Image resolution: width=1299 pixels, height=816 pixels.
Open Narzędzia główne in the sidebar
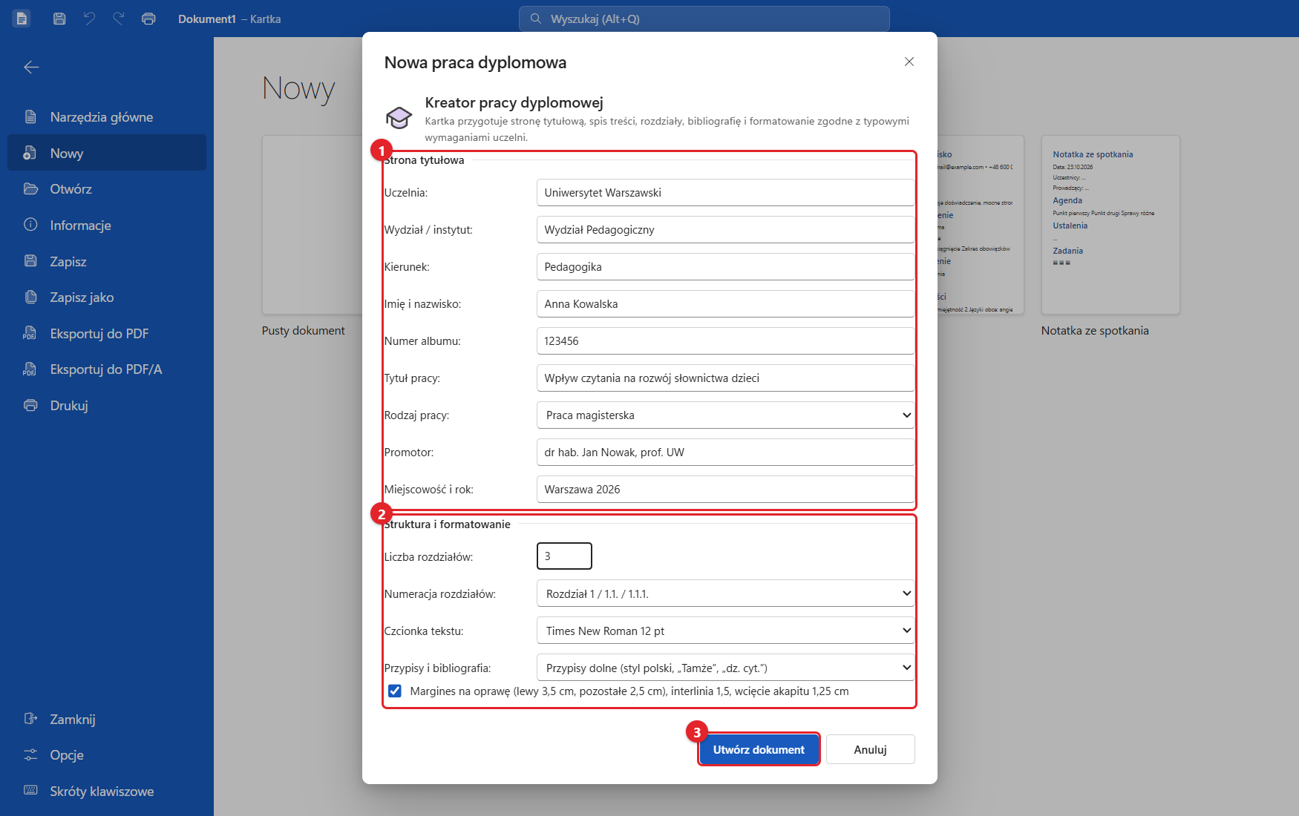tap(107, 117)
